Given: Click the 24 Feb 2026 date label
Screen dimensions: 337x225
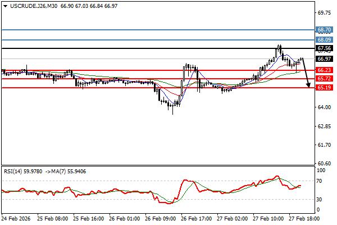Looking at the screenshot, I should (16, 217).
